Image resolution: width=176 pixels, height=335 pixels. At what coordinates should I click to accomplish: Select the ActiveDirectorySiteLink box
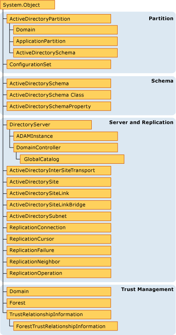point(59,193)
